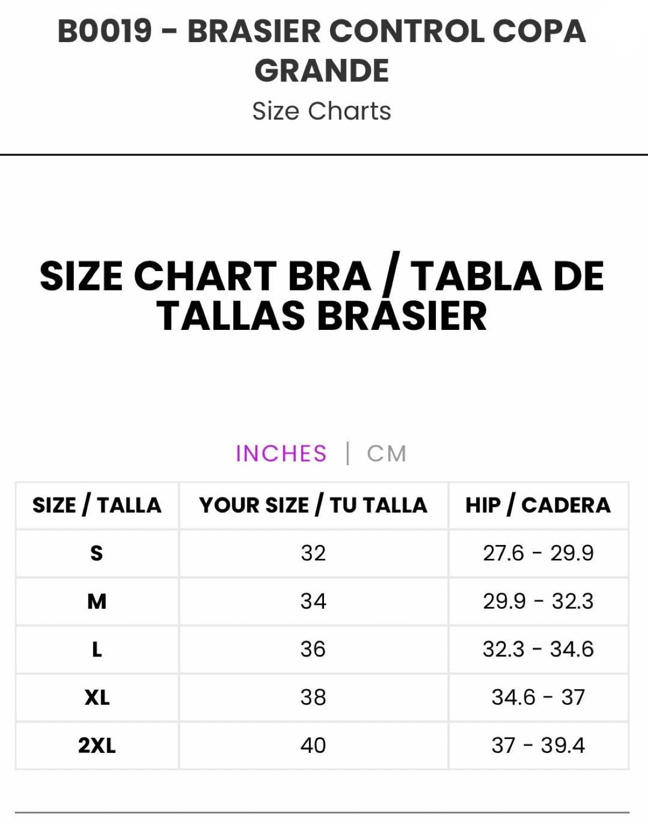Select the 2XL size row label
This screenshot has height=825, width=648.
tap(97, 746)
